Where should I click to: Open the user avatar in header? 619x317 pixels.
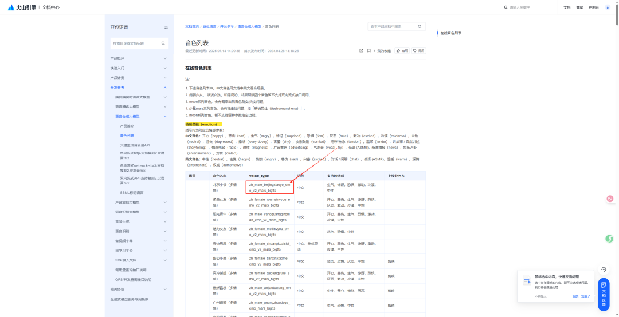coord(607,7)
